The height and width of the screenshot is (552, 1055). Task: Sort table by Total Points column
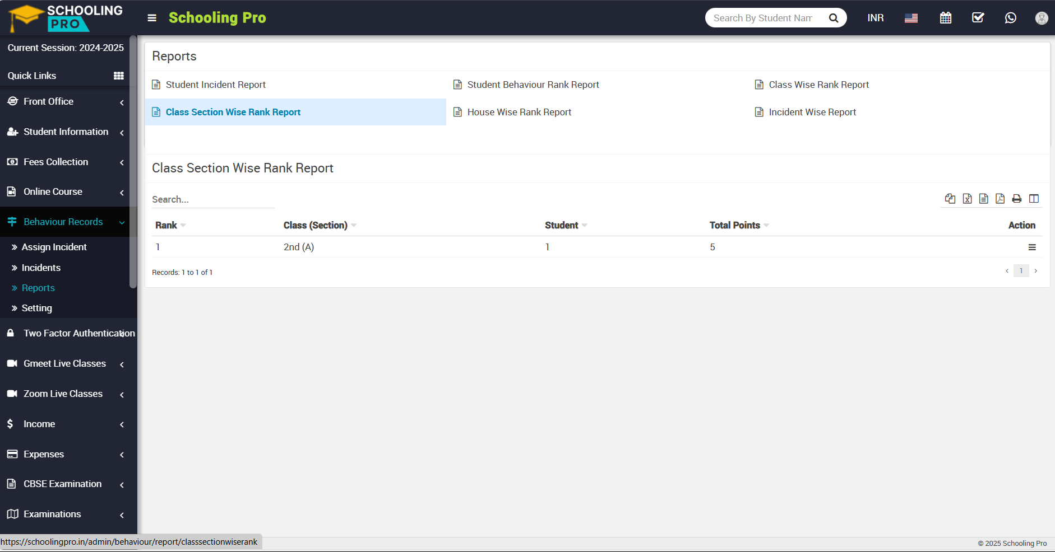tap(739, 225)
